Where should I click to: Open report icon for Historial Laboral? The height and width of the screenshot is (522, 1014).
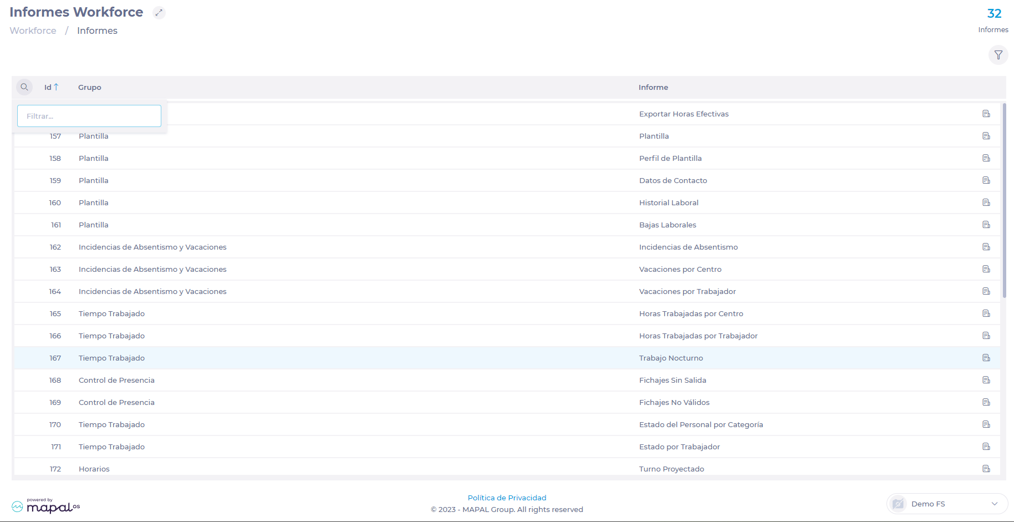tap(986, 202)
